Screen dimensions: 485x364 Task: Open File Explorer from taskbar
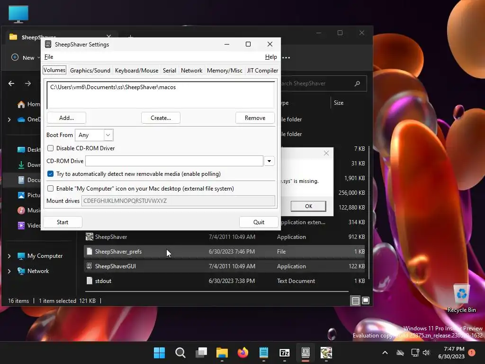point(222,353)
